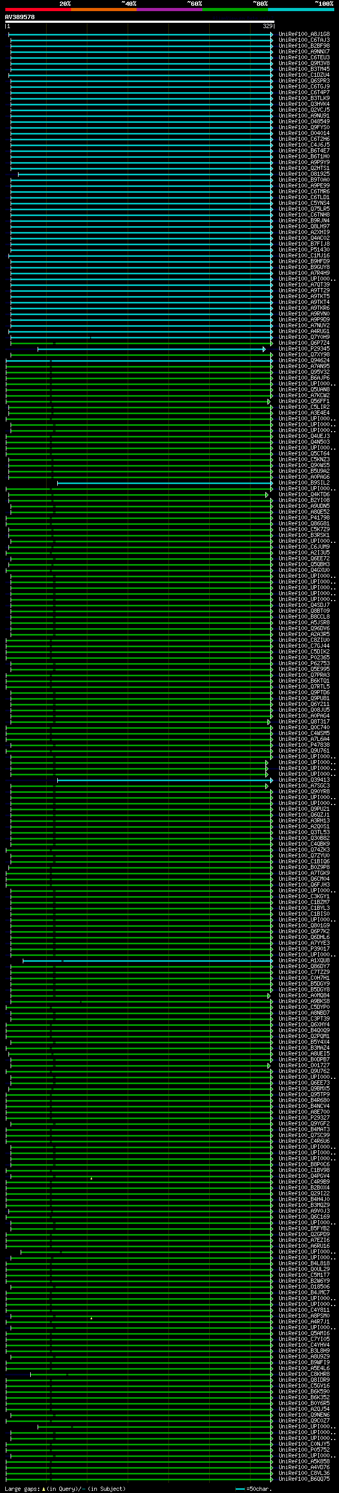Select hit label UniRef100_A4VD76
339x1493 pixels.
(304, 1468)
